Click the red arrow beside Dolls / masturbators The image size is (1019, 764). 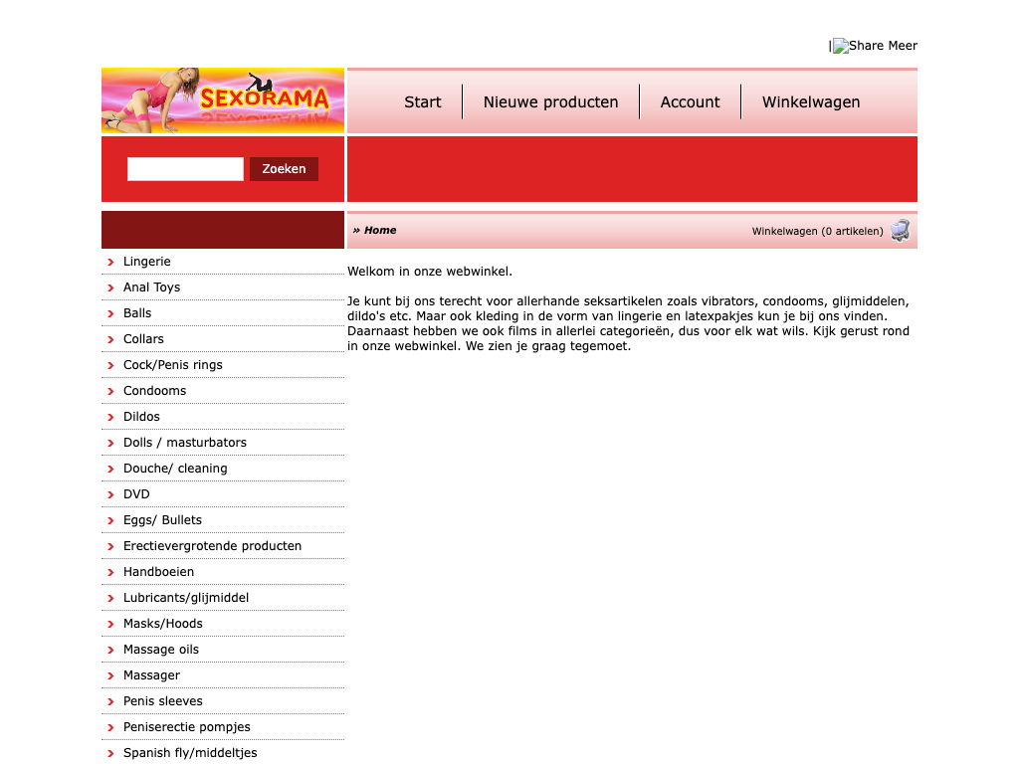(x=110, y=443)
